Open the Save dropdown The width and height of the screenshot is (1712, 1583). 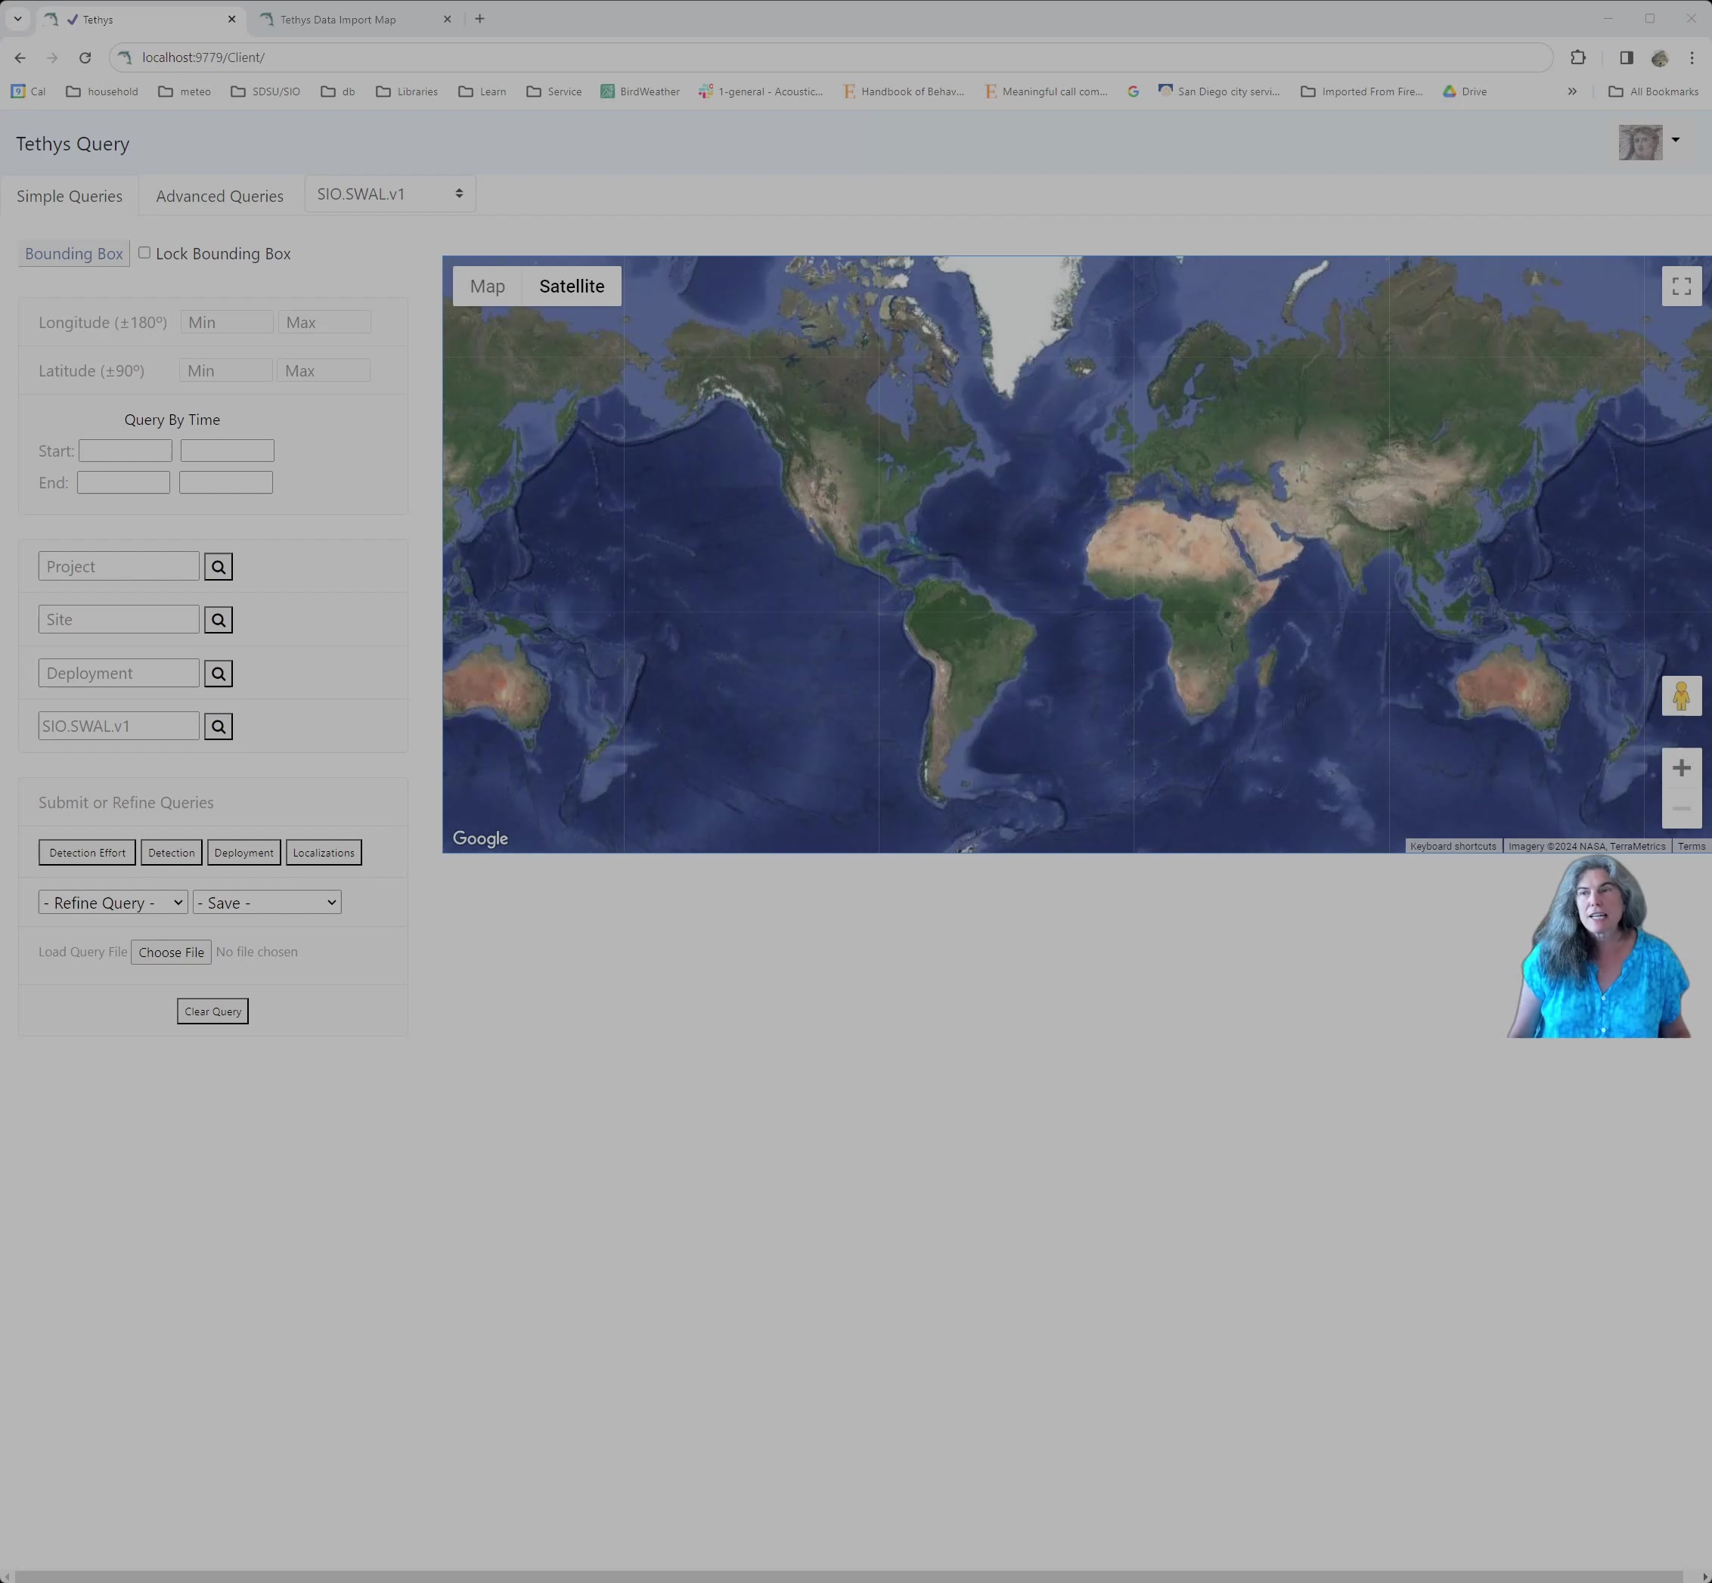tap(265, 901)
